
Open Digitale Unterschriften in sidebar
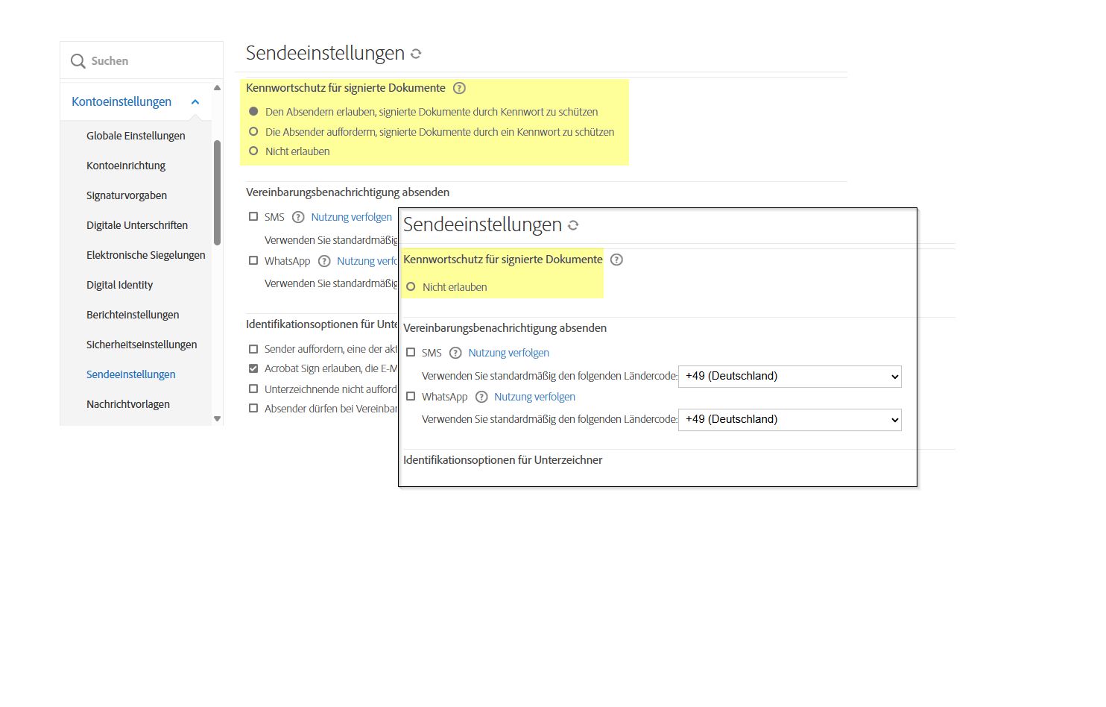tap(137, 225)
